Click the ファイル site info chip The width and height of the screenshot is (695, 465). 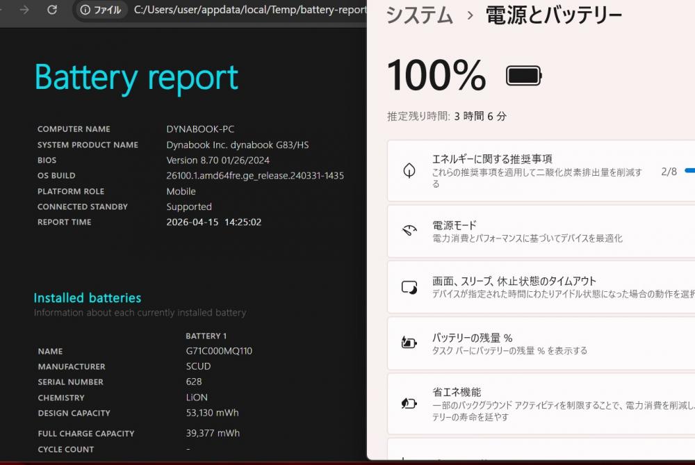(x=101, y=10)
